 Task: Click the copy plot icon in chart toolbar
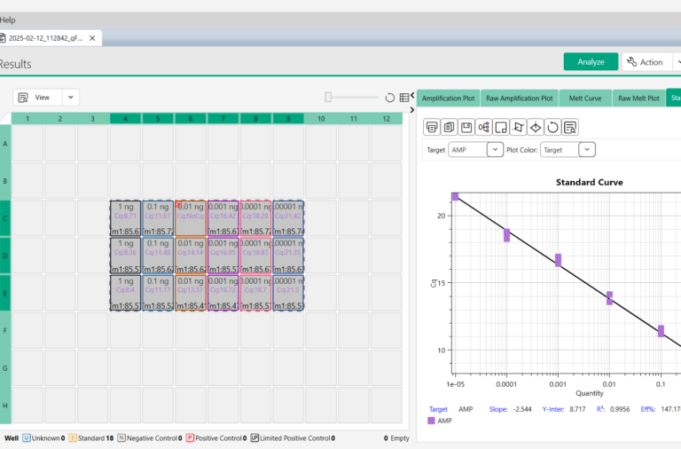[450, 127]
